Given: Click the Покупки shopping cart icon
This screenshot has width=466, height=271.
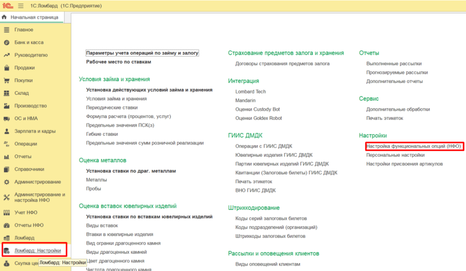Looking at the screenshot, I should (6, 81).
